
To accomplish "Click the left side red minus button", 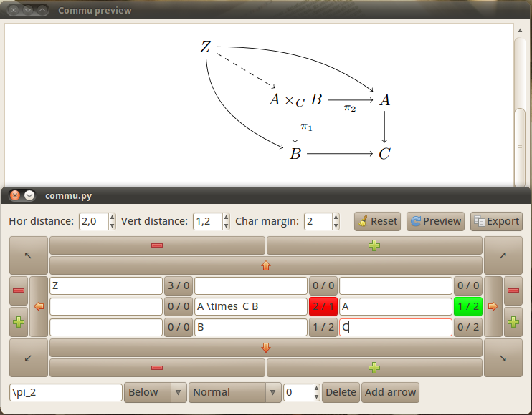I will pyautogui.click(x=19, y=290).
